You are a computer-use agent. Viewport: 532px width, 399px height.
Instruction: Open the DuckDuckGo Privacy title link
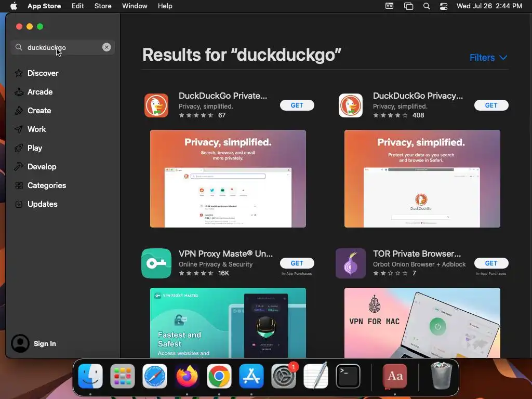tap(418, 96)
